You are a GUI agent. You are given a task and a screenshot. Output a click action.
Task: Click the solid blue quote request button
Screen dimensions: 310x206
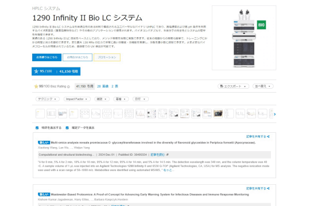pyautogui.click(x=46, y=57)
